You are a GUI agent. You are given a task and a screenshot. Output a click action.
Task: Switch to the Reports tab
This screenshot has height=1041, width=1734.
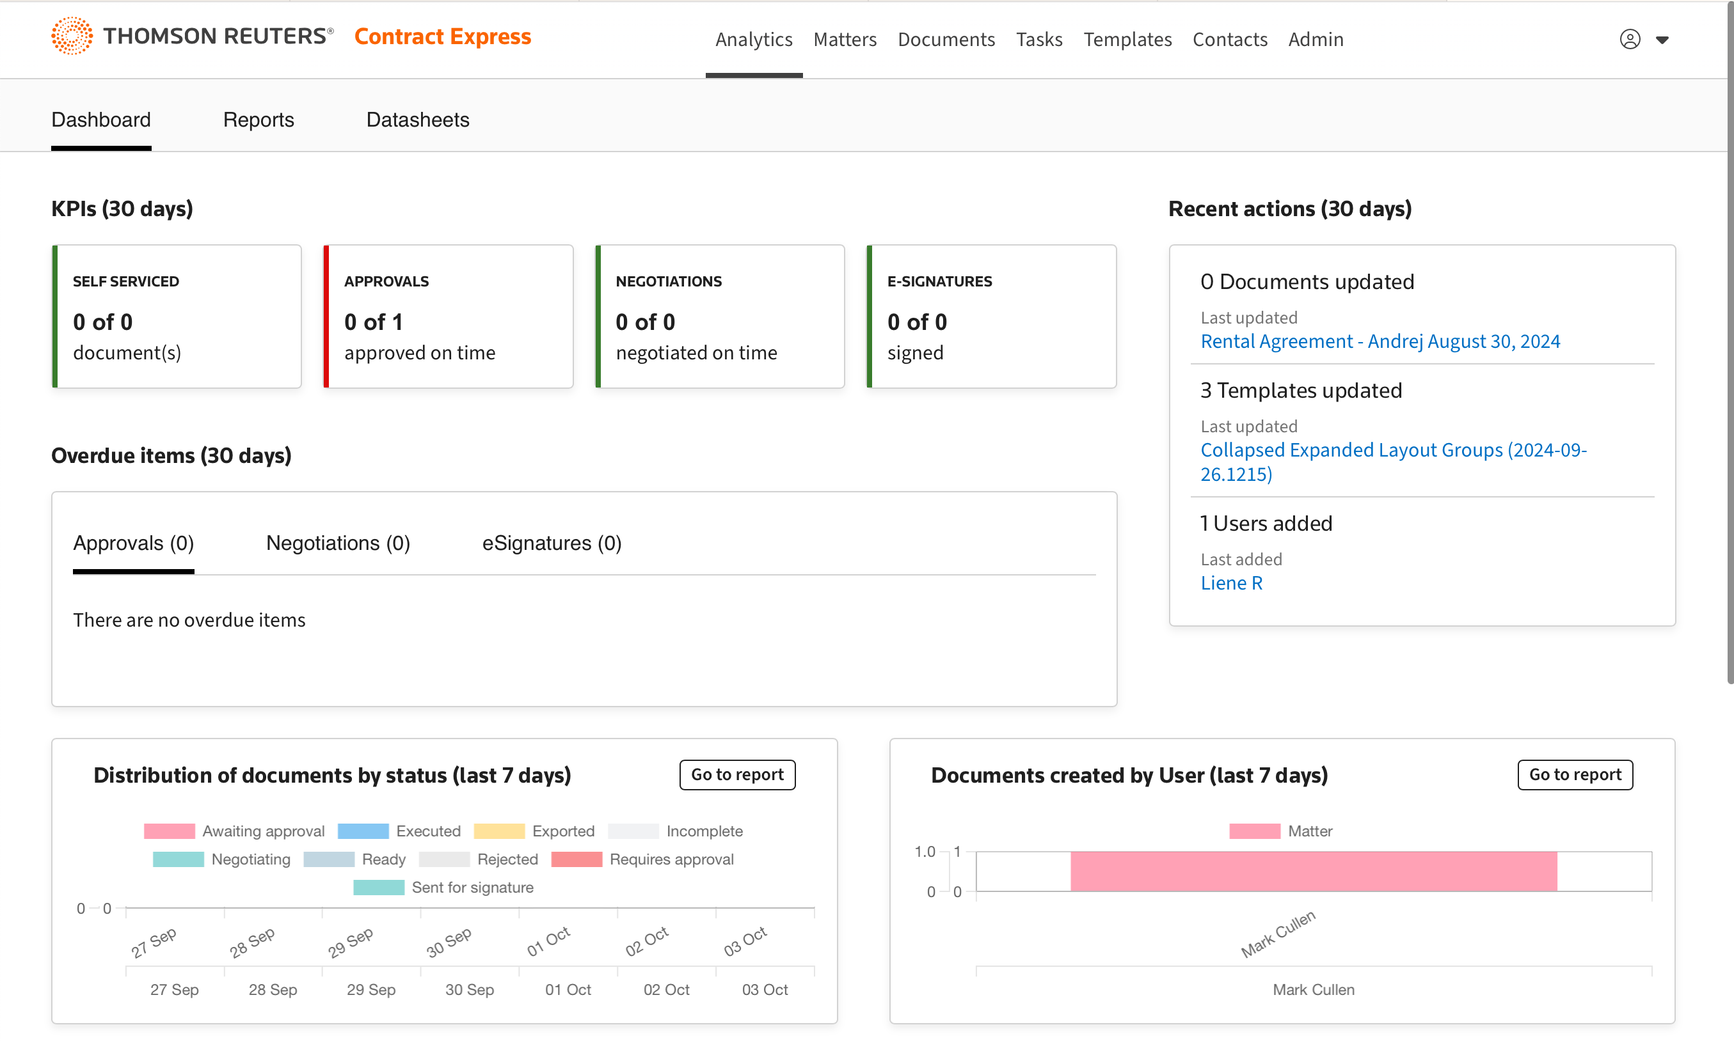click(x=259, y=120)
